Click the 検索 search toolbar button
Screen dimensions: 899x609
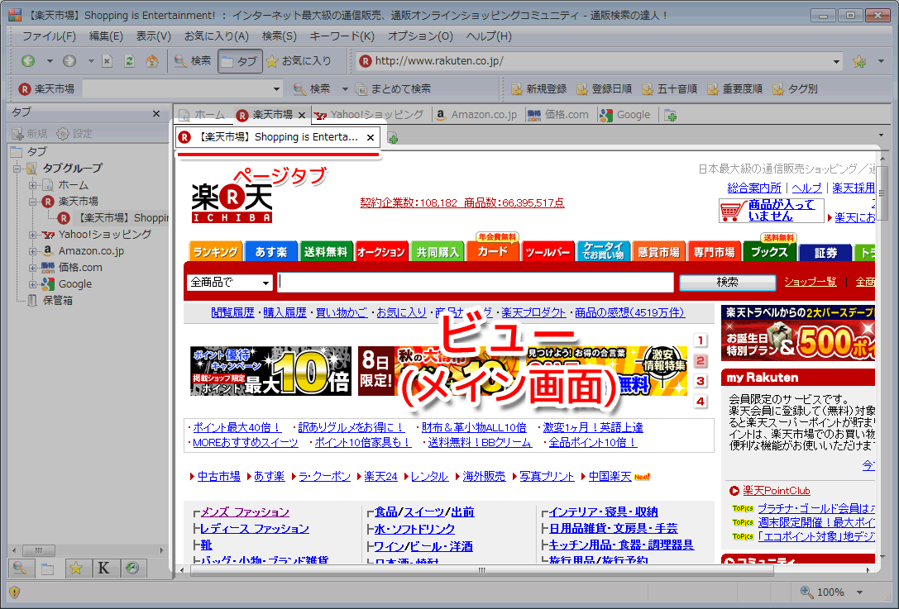pos(193,60)
